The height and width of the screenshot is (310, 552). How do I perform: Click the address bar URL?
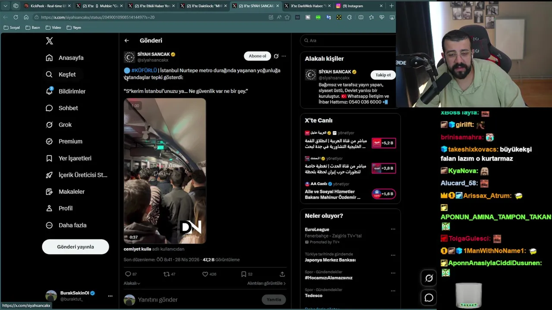(98, 17)
